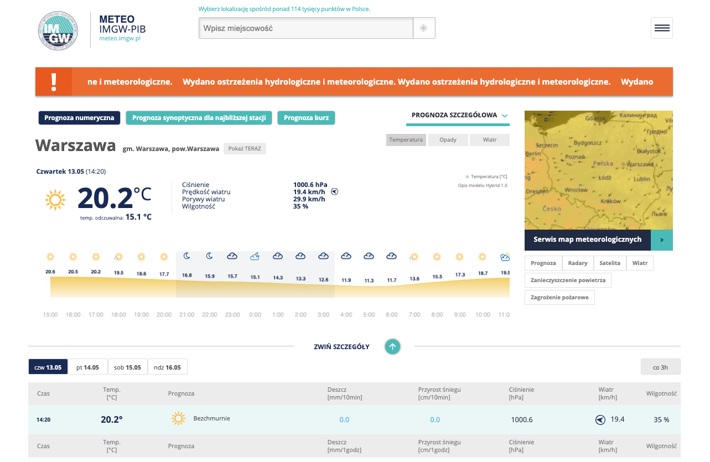The width and height of the screenshot is (710, 462).
Task: Open the 'co 3h' interval selector
Action: pyautogui.click(x=660, y=367)
